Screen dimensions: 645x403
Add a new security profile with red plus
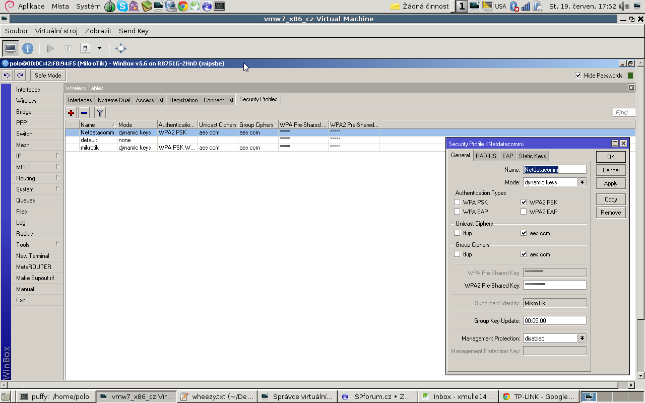71,113
